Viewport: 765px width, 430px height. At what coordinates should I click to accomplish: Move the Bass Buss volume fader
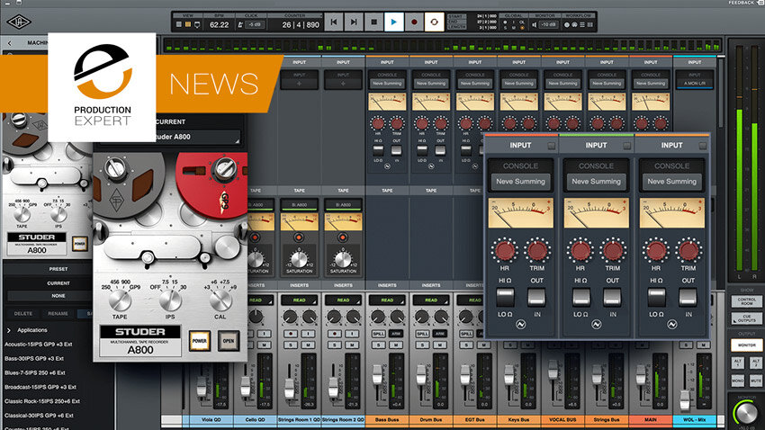click(377, 375)
